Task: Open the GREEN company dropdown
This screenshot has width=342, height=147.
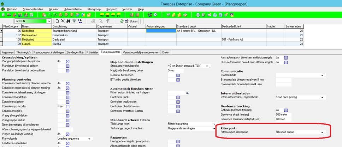Action: point(49,21)
